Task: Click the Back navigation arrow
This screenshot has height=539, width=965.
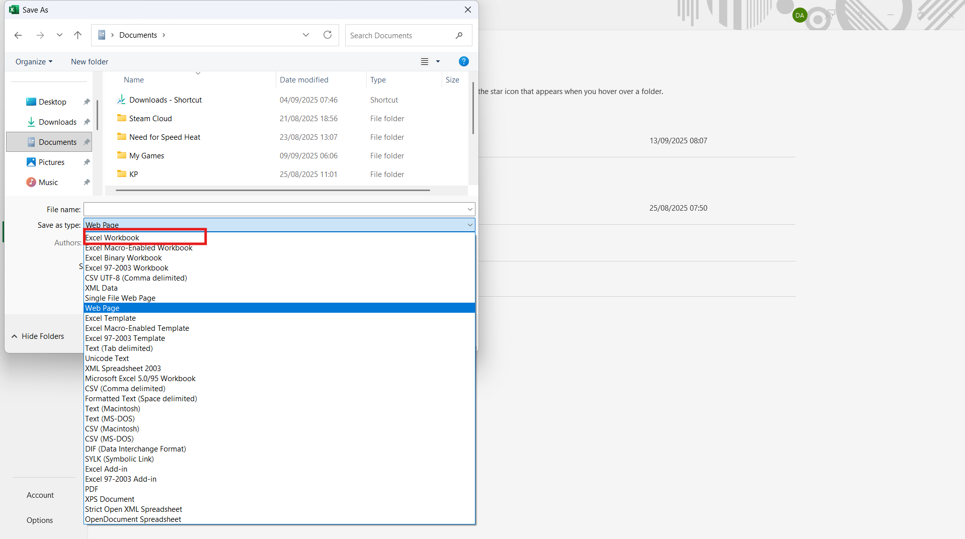Action: point(18,35)
